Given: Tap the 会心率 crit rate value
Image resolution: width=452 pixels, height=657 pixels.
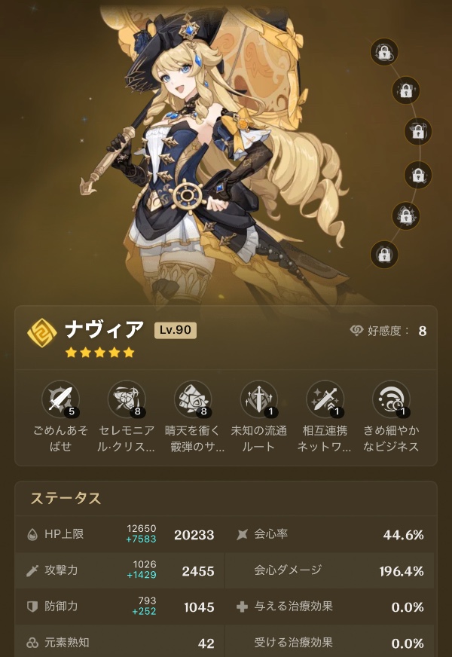Looking at the screenshot, I should 403,535.
